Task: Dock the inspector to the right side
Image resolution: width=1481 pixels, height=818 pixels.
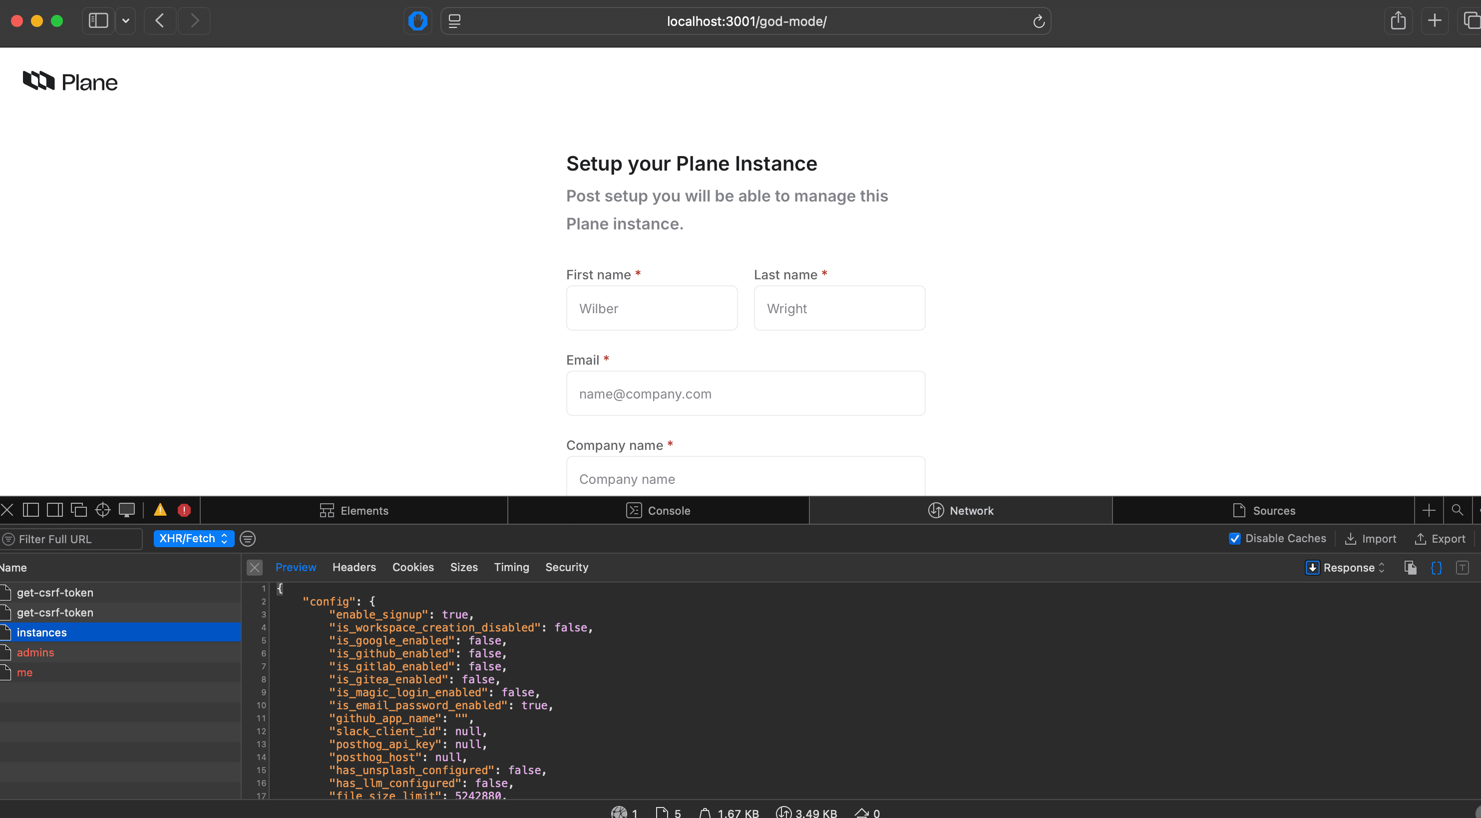Action: click(54, 510)
